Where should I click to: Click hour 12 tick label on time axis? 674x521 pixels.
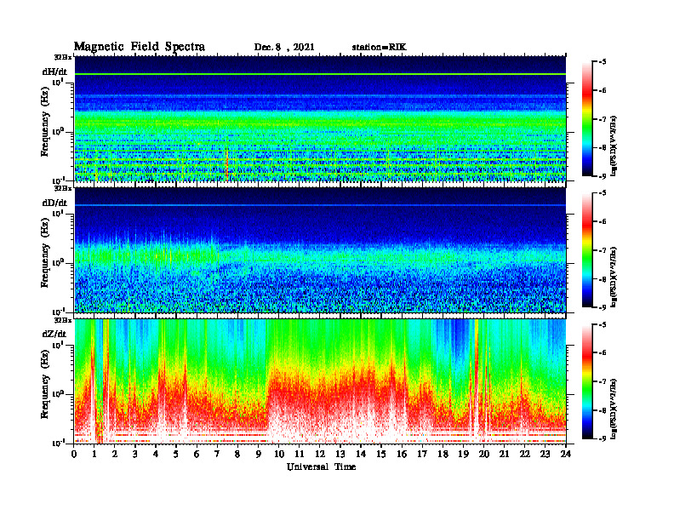[320, 454]
